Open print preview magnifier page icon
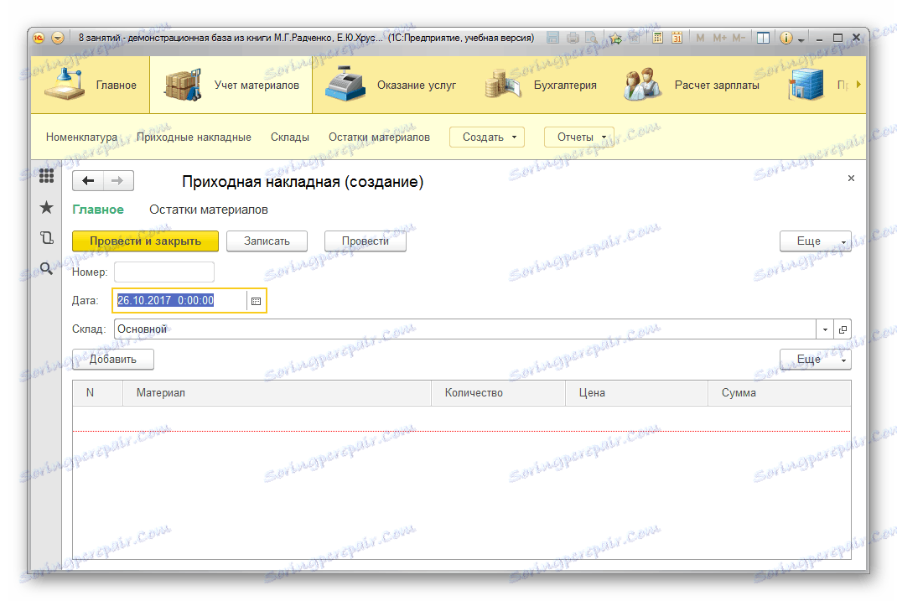The height and width of the screenshot is (601, 897). pos(591,38)
